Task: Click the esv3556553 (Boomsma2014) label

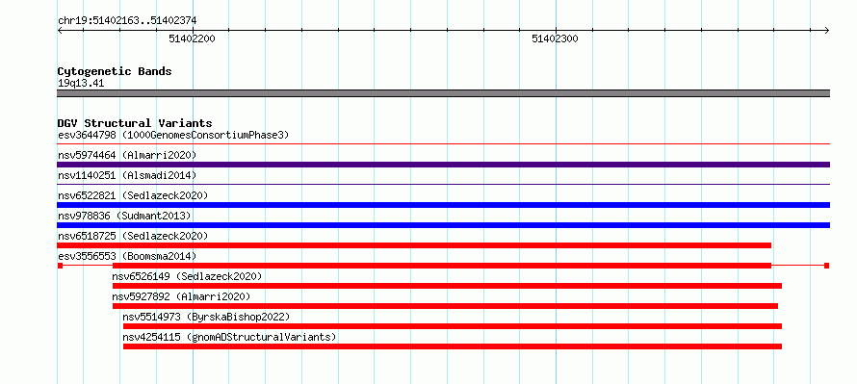Action: [127, 256]
